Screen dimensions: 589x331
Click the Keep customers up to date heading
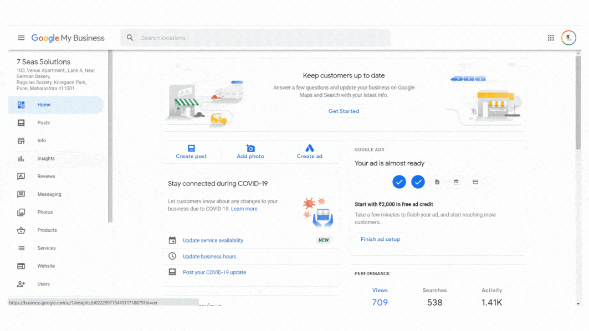pyautogui.click(x=344, y=75)
